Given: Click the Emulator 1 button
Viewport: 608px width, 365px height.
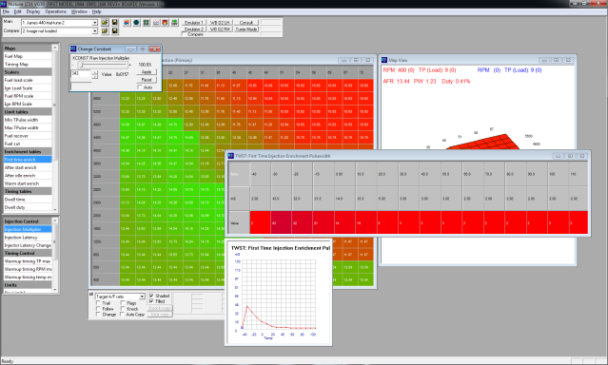Looking at the screenshot, I should click(194, 23).
